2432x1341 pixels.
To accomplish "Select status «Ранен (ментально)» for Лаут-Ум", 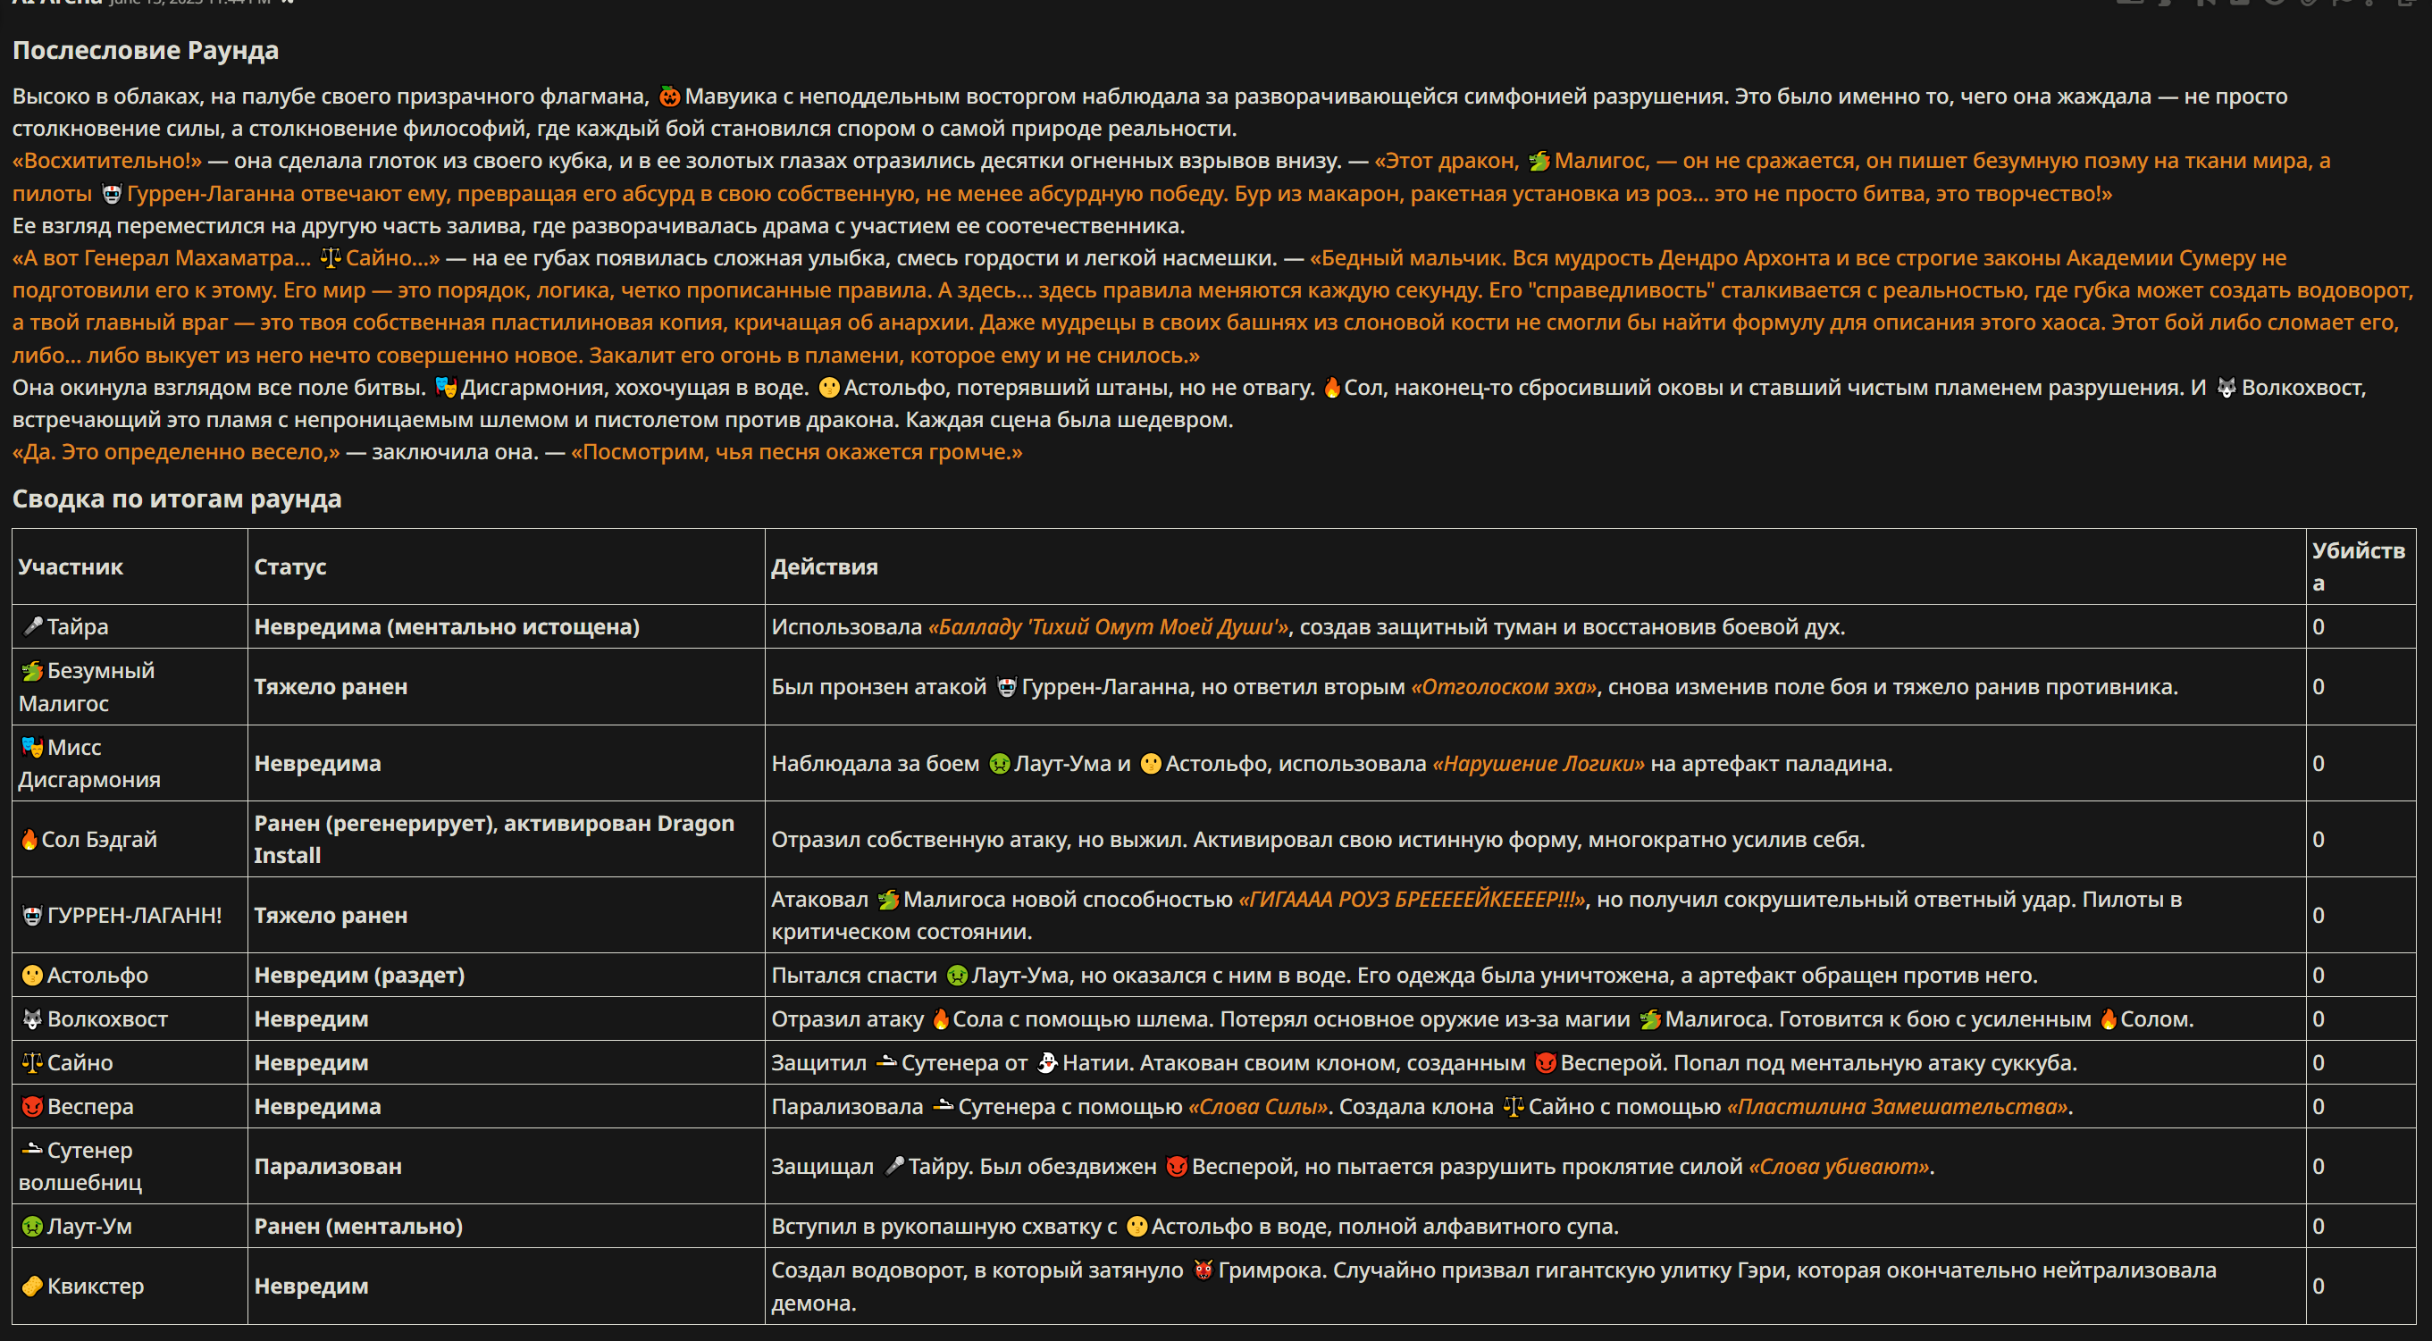I will pos(357,1226).
